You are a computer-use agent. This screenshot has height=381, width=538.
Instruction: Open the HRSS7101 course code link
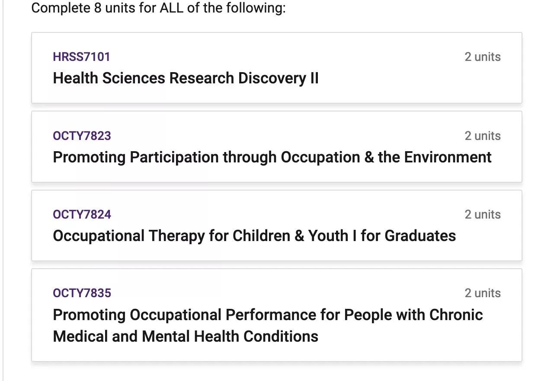(x=81, y=57)
